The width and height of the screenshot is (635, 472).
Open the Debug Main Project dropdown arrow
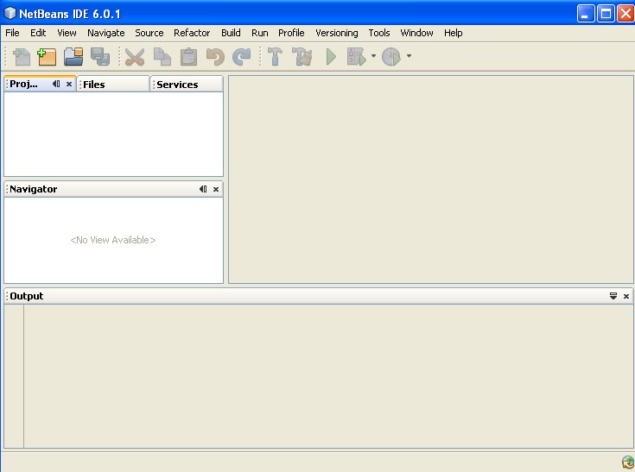373,56
